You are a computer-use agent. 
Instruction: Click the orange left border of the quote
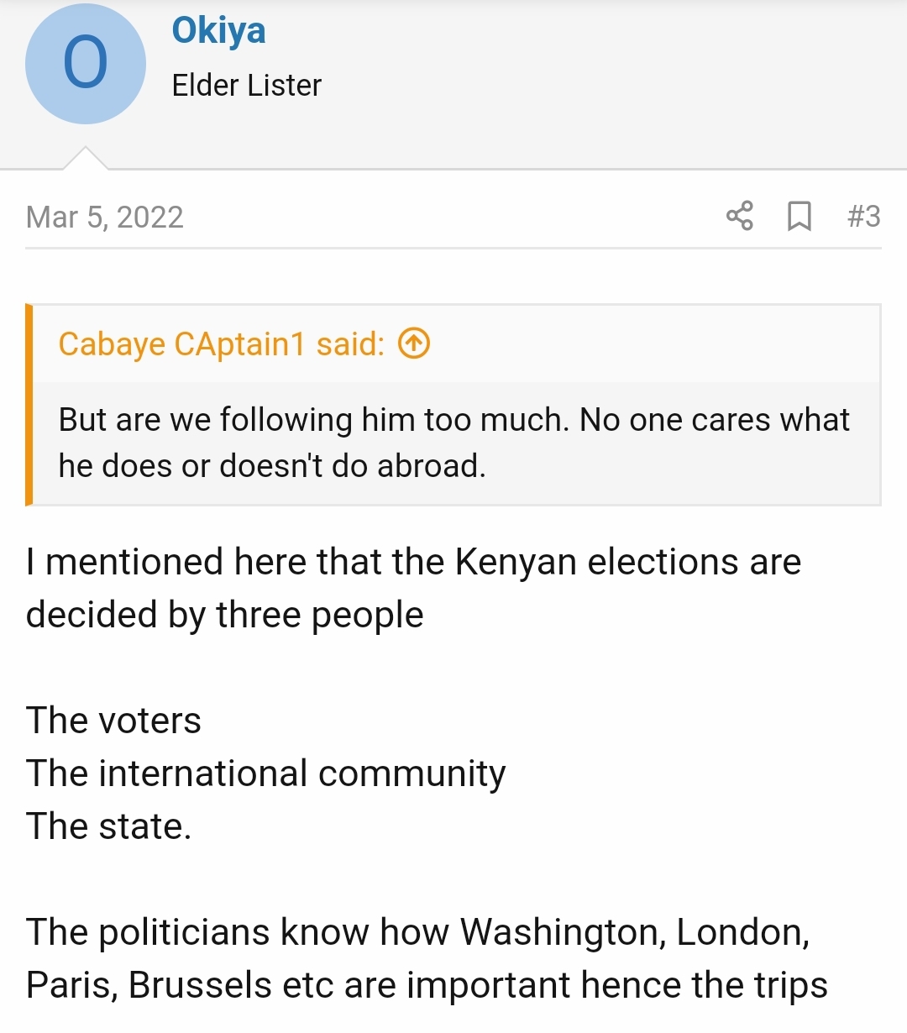tap(29, 405)
